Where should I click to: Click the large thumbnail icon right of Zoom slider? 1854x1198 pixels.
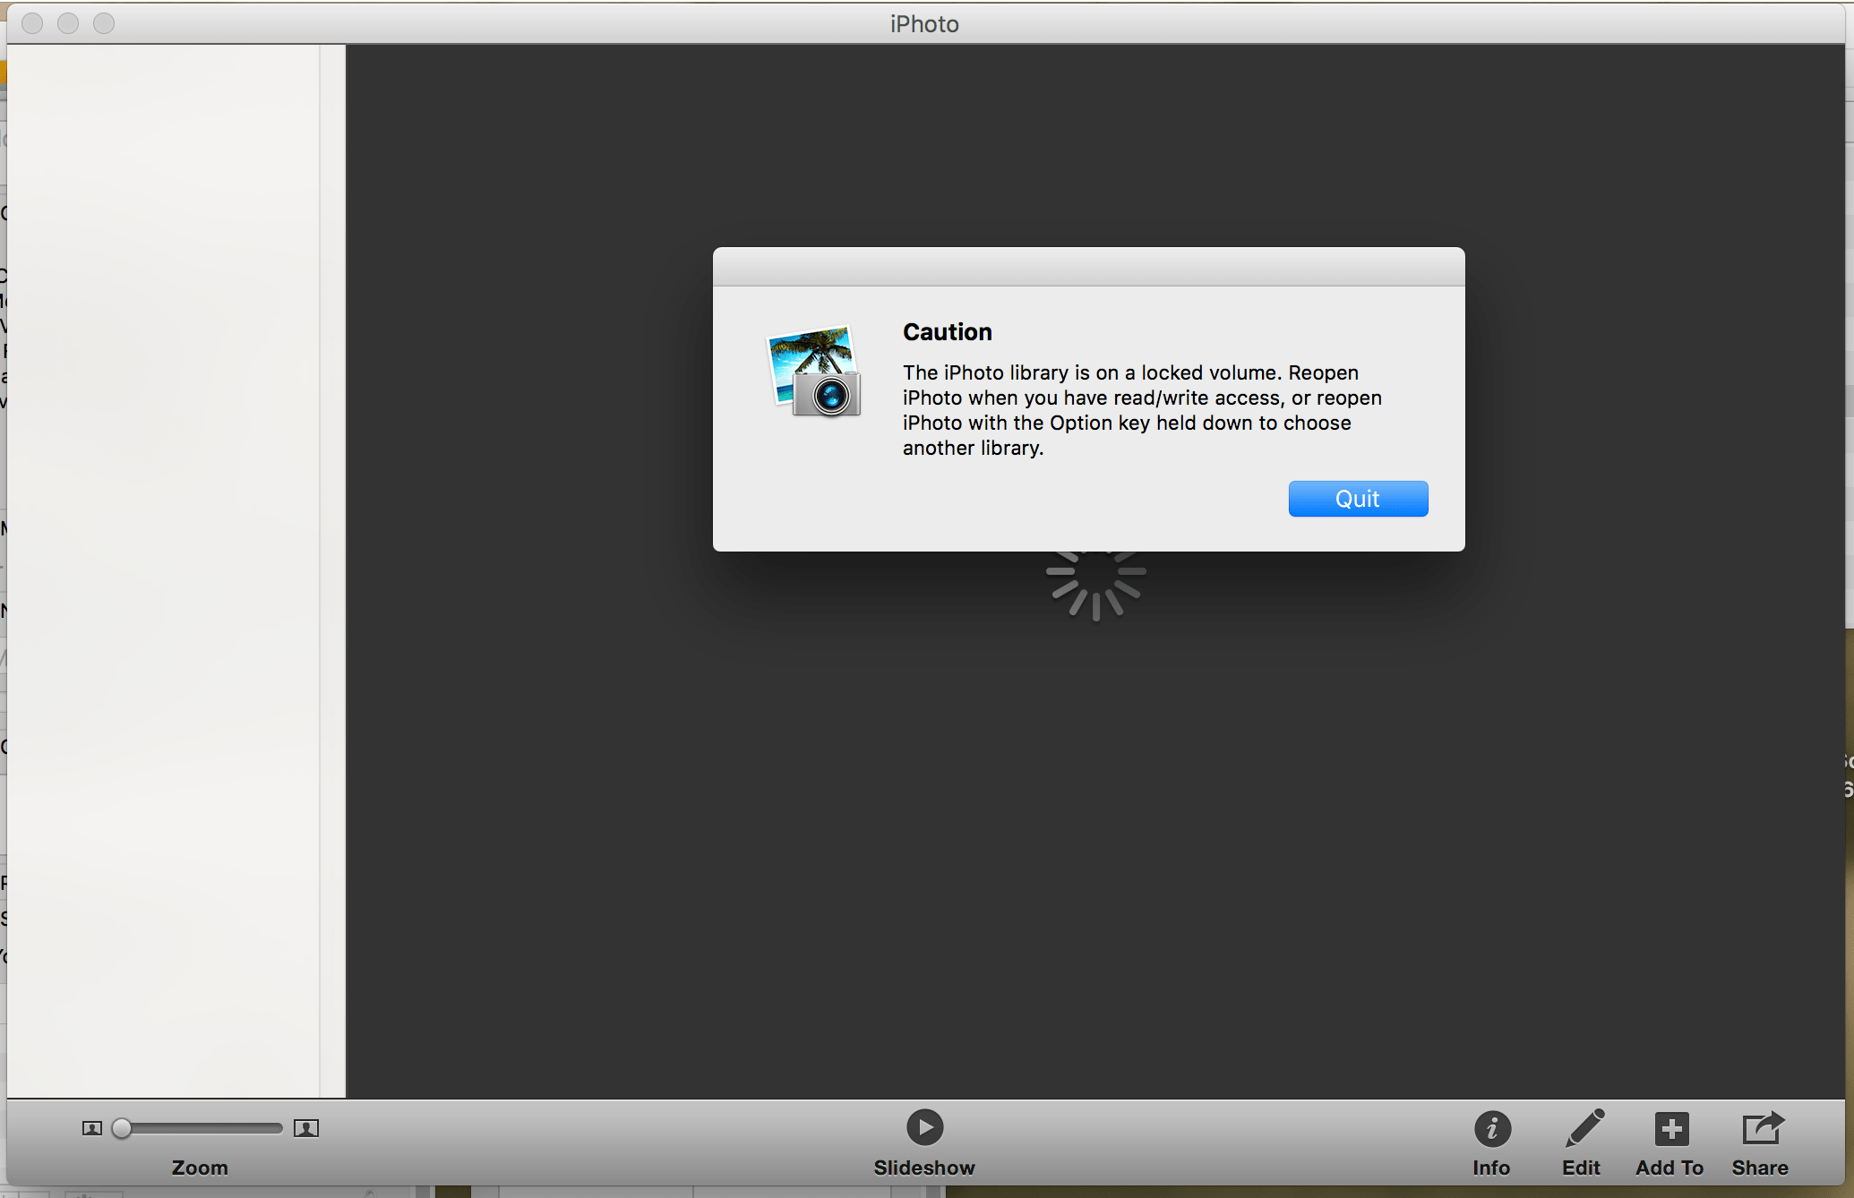pos(305,1128)
